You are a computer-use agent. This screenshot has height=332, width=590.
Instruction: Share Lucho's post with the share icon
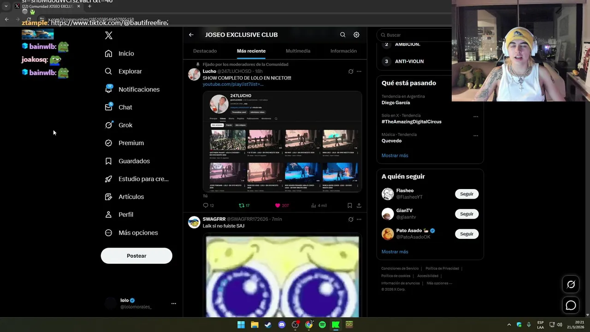(359, 206)
